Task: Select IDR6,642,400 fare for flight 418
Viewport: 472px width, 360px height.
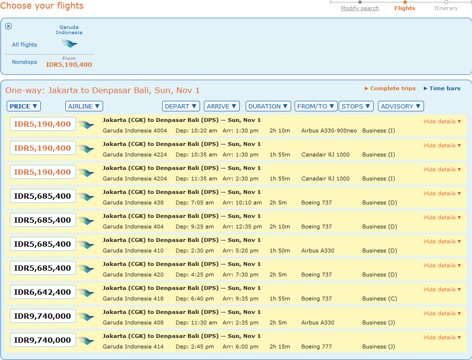Action: click(x=43, y=292)
